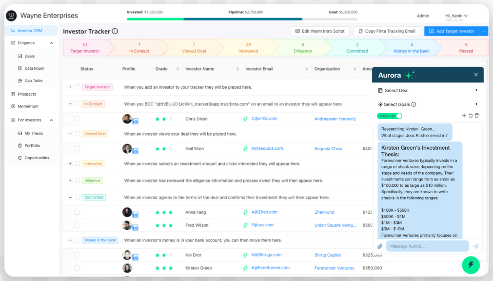Collapse the Committed group row
The width and height of the screenshot is (493, 281).
point(70,197)
